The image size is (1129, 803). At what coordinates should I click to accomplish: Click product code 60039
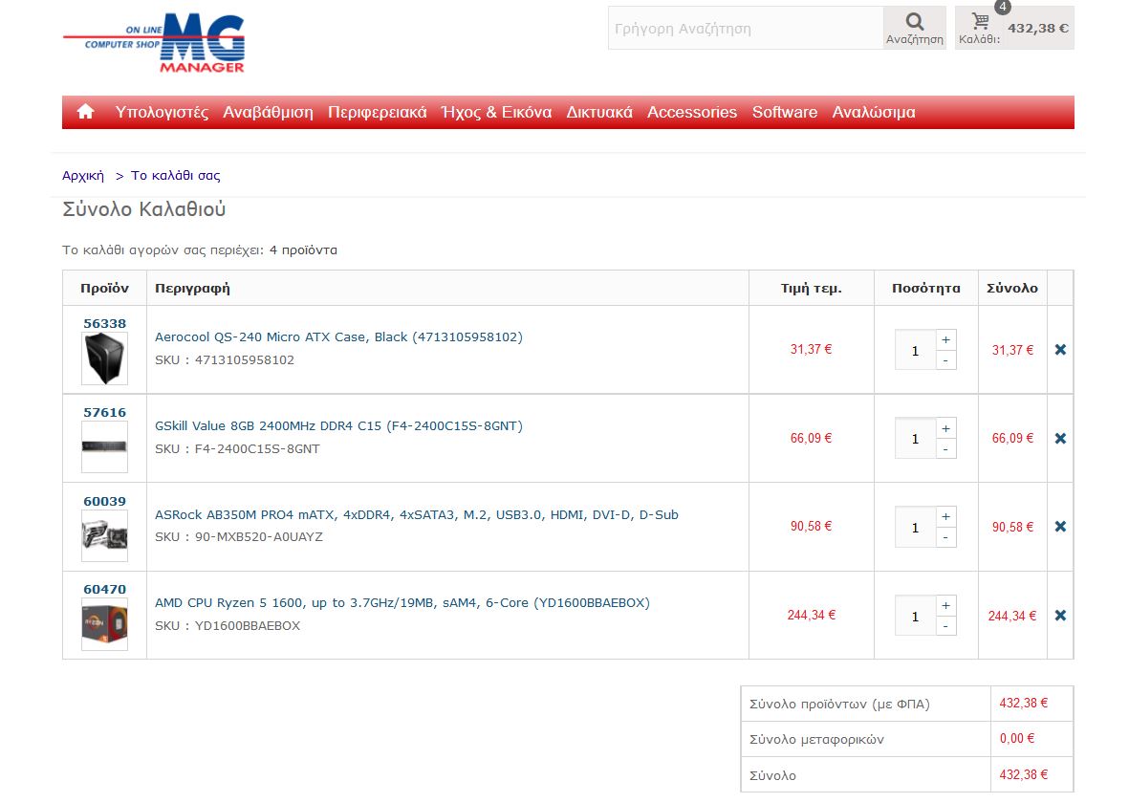(x=104, y=501)
